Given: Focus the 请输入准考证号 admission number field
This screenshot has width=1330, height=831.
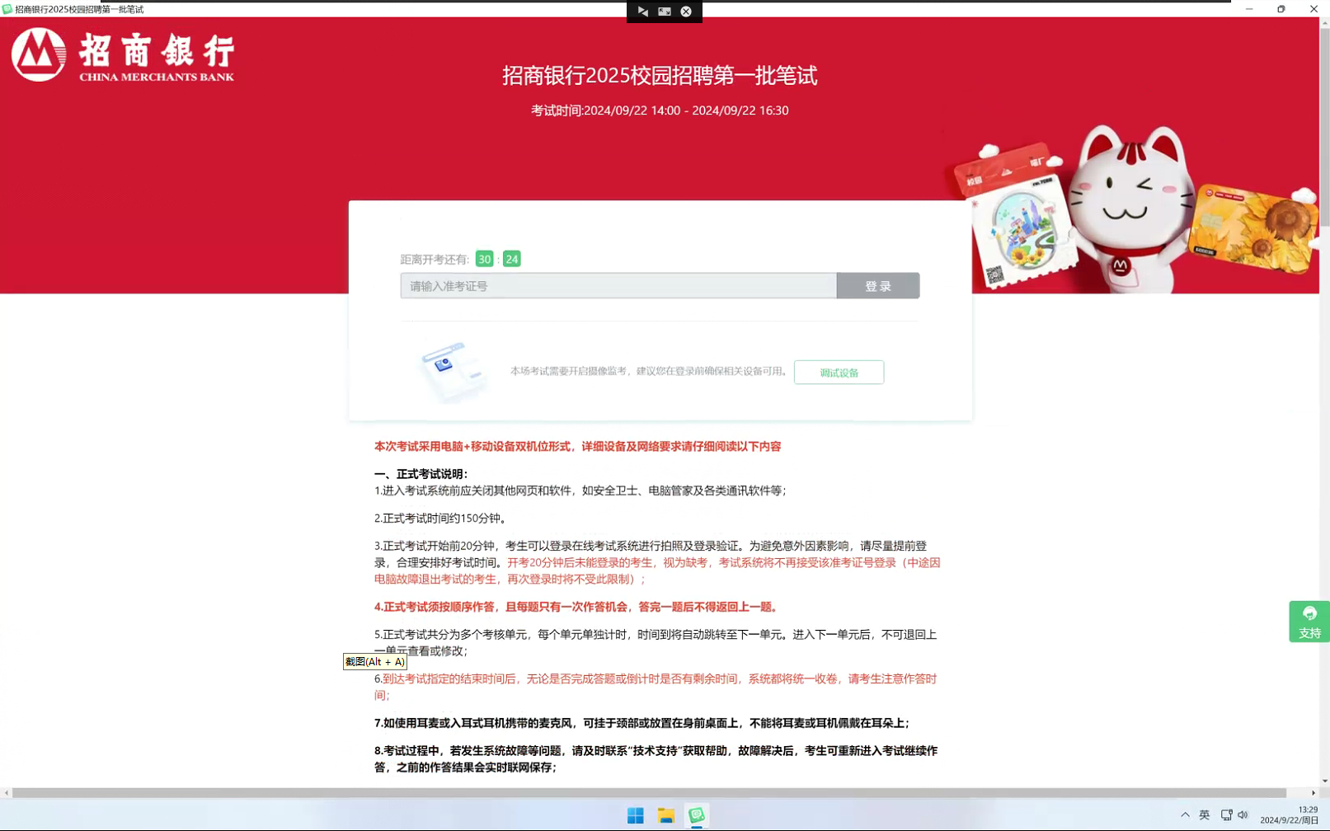Looking at the screenshot, I should [x=618, y=286].
